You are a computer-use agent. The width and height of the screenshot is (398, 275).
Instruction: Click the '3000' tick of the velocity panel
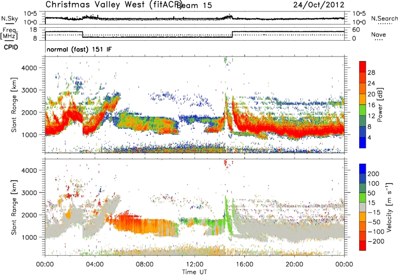pyautogui.click(x=29, y=193)
